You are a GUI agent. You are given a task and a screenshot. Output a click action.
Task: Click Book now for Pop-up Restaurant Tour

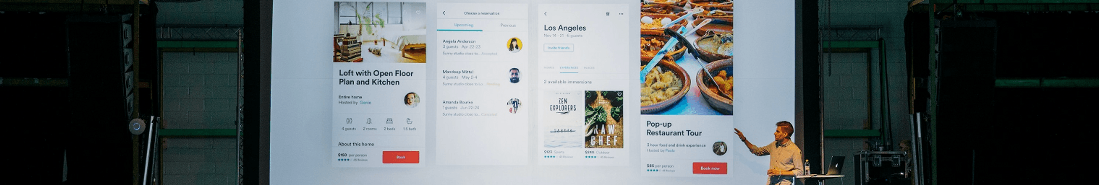point(710,168)
